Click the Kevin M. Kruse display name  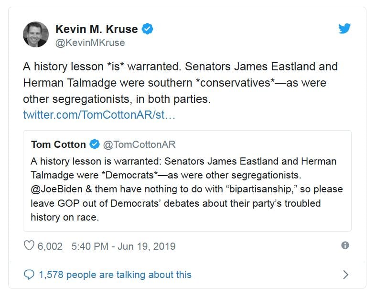point(97,29)
